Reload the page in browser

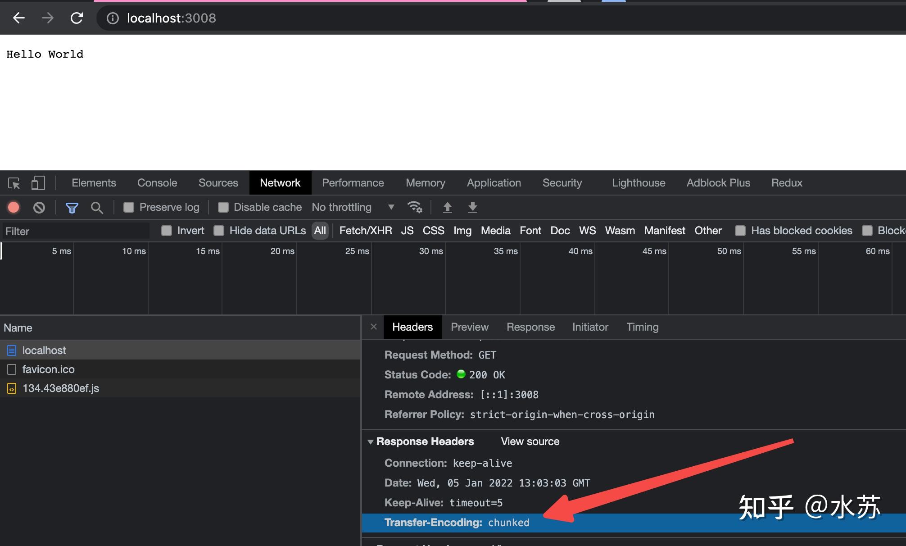tap(77, 18)
